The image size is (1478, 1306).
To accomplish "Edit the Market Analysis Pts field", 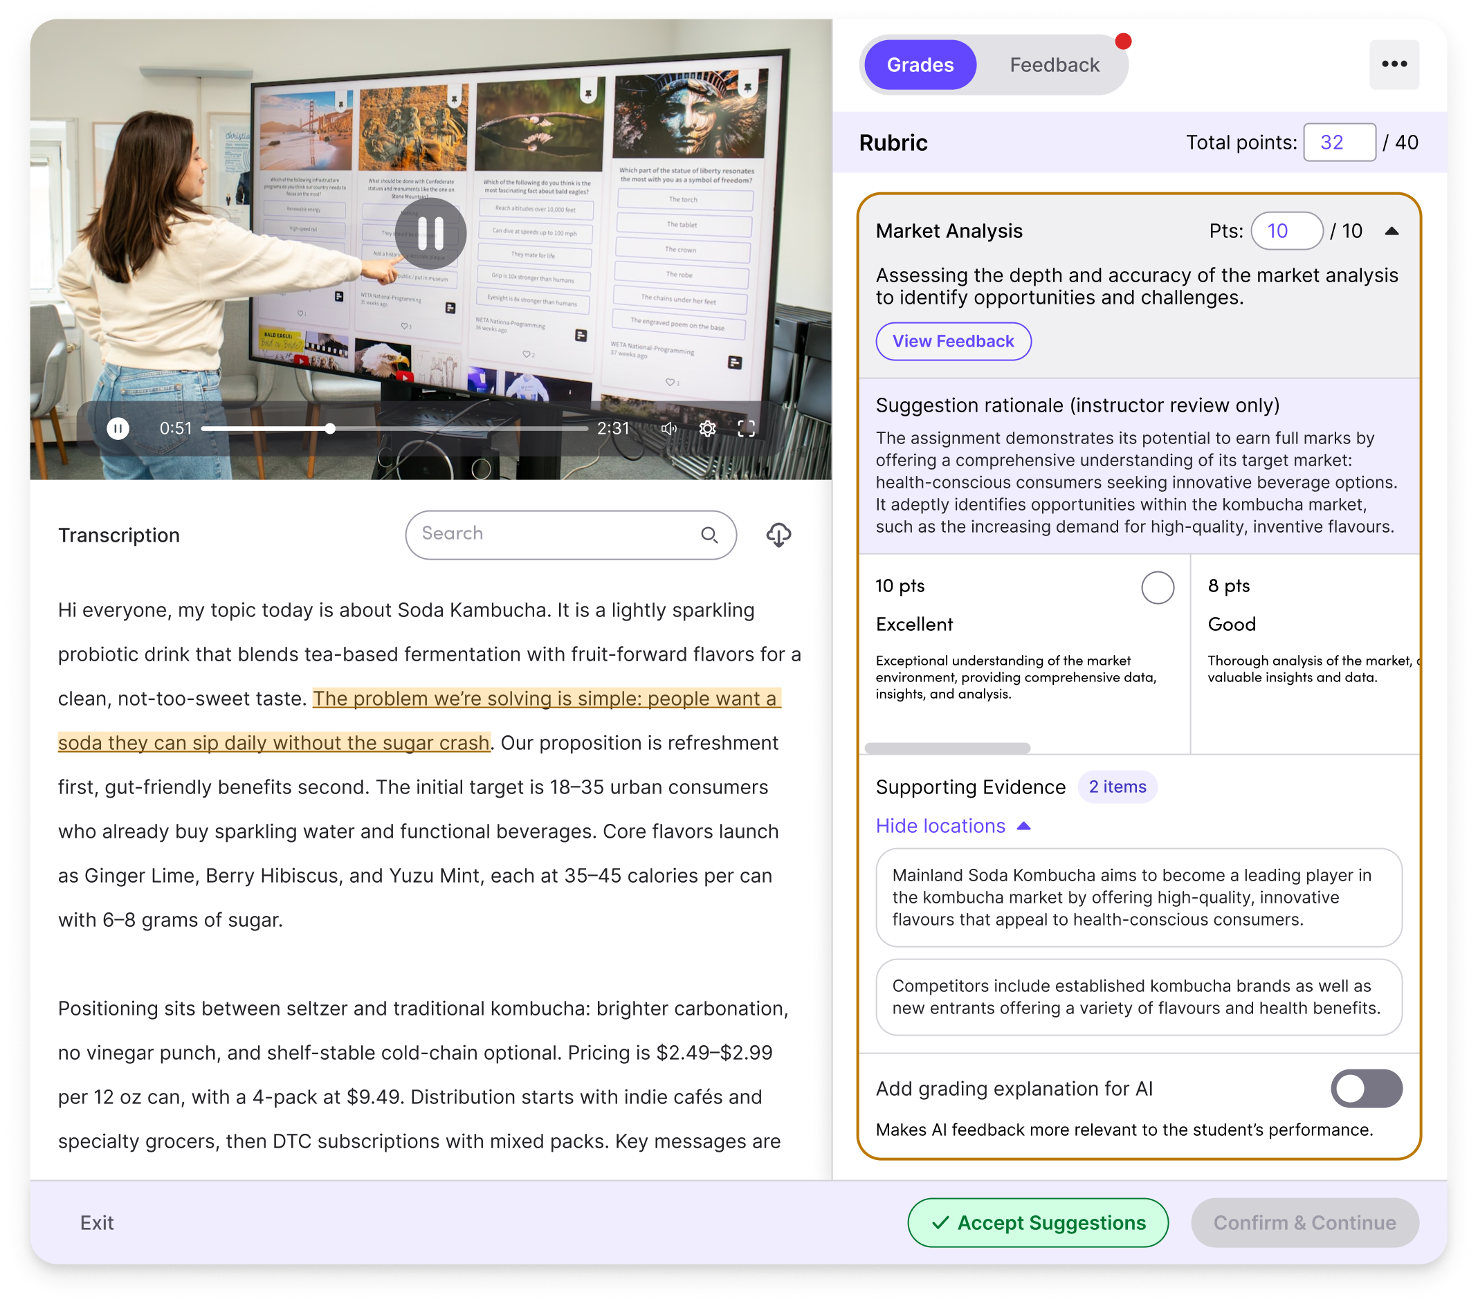I will tap(1286, 231).
